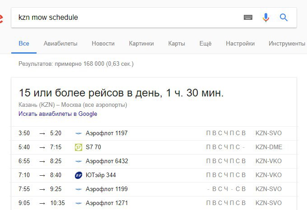Image resolution: width=307 pixels, height=210 pixels.
Task: Click departure time 5:40
Action: tap(24, 147)
